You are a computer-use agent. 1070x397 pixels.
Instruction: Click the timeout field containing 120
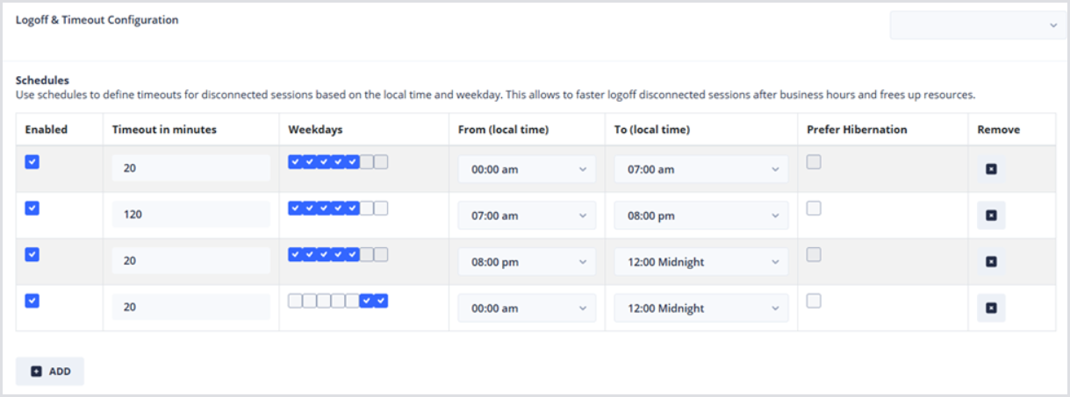click(x=190, y=216)
